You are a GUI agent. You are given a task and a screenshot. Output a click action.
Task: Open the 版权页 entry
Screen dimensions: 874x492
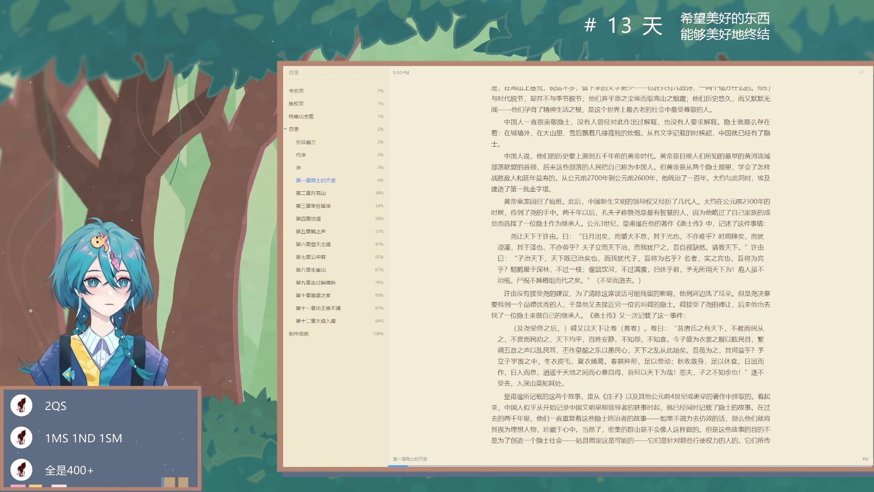(335, 104)
